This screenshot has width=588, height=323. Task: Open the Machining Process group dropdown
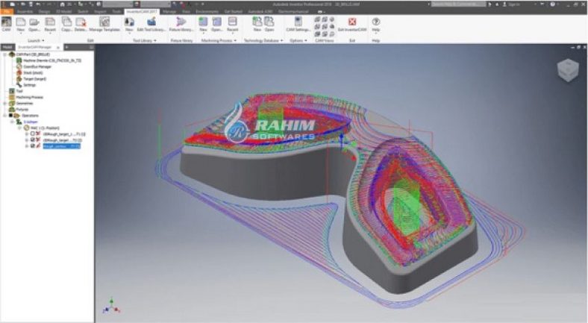pyautogui.click(x=235, y=40)
